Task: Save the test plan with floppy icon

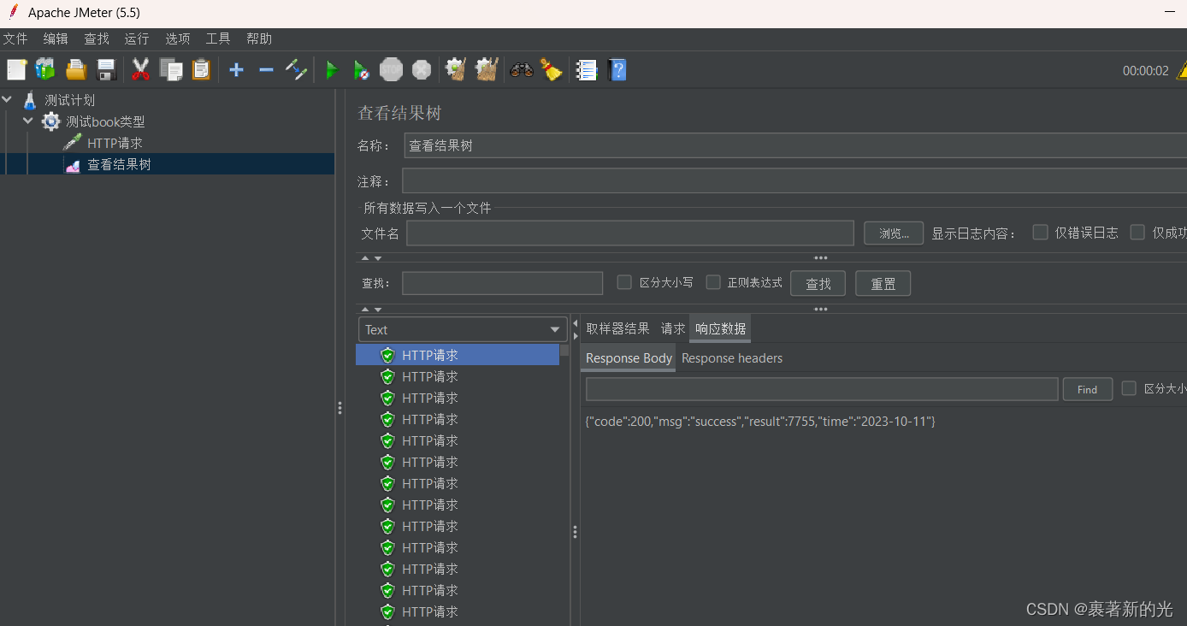Action: point(106,70)
